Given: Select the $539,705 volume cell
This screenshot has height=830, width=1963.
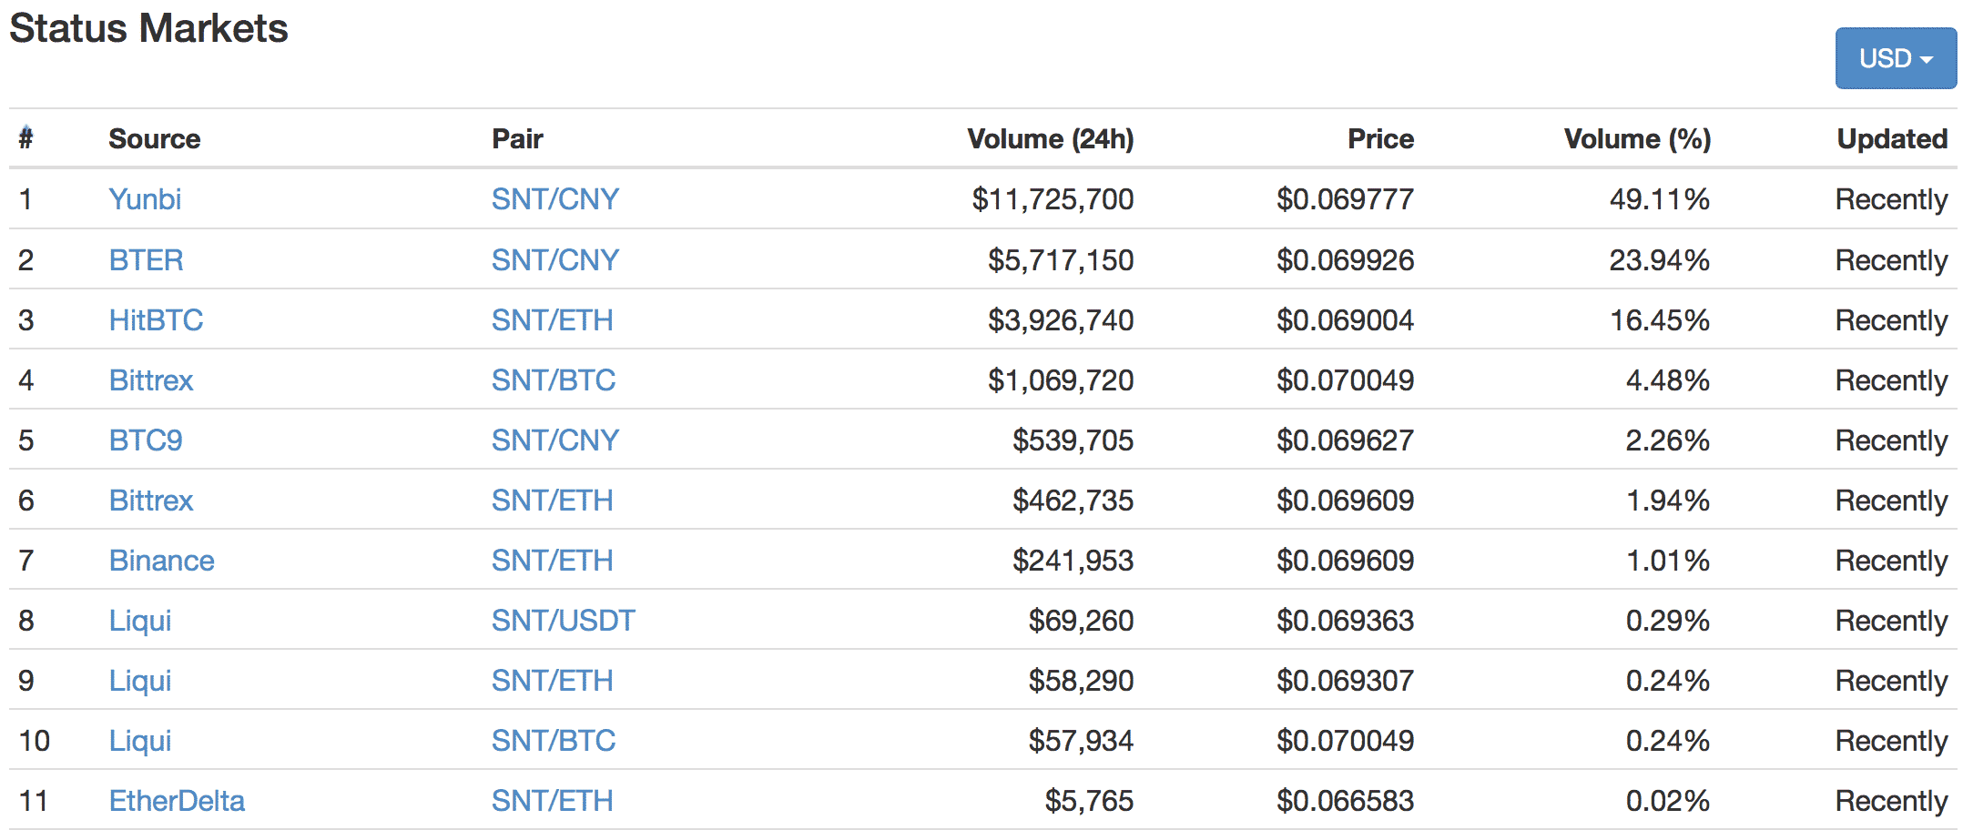Looking at the screenshot, I should click(x=1073, y=440).
